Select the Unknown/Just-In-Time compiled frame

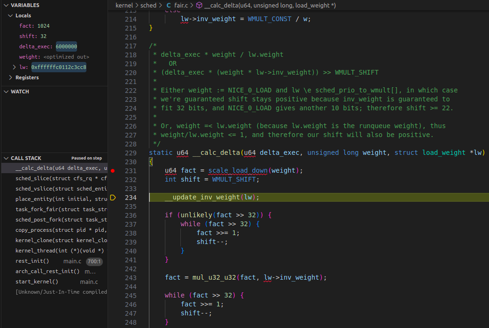click(54, 292)
